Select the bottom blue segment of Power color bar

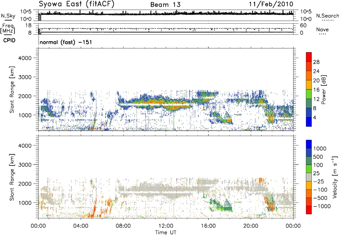pyautogui.click(x=309, y=122)
